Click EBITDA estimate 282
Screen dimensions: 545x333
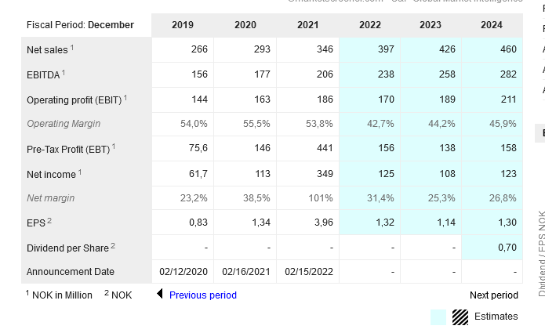508,74
